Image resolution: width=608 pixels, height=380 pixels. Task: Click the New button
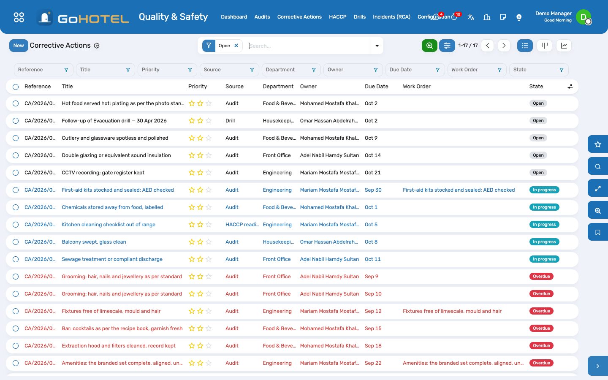coord(19,46)
